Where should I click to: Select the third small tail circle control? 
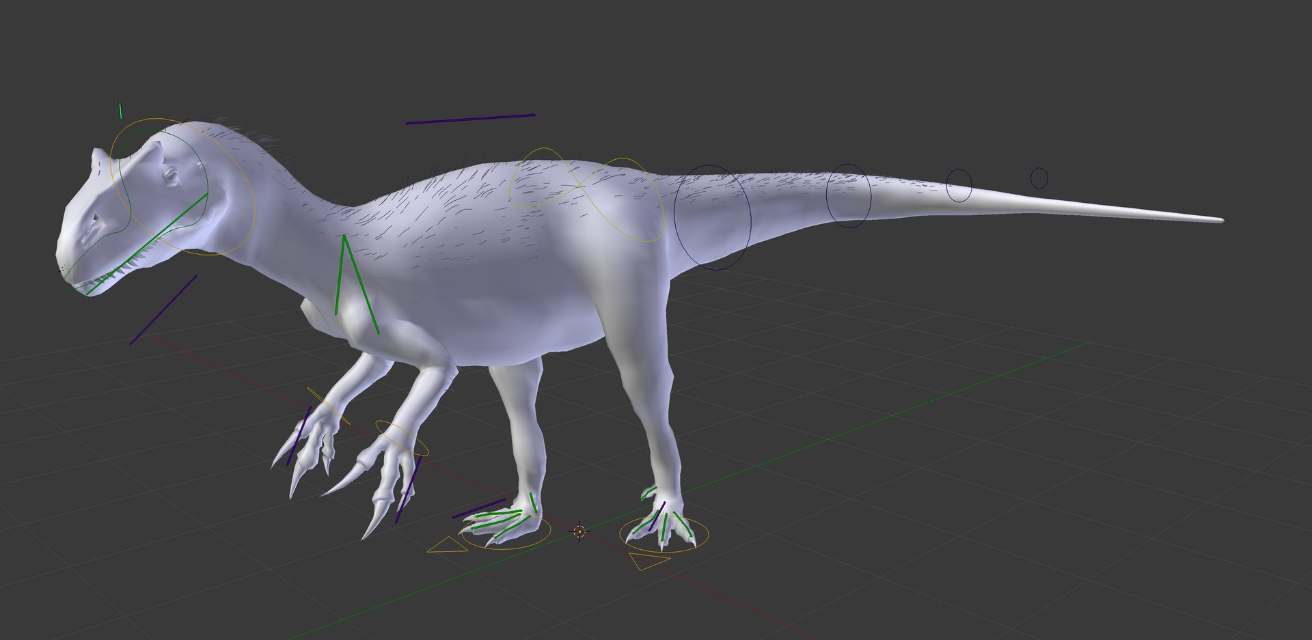pyautogui.click(x=959, y=185)
